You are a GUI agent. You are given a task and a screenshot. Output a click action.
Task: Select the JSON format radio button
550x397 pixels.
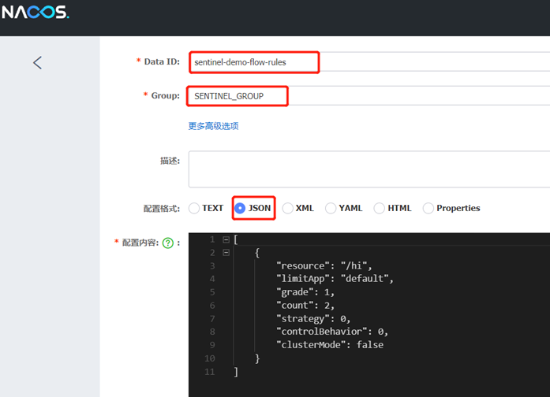tap(240, 208)
